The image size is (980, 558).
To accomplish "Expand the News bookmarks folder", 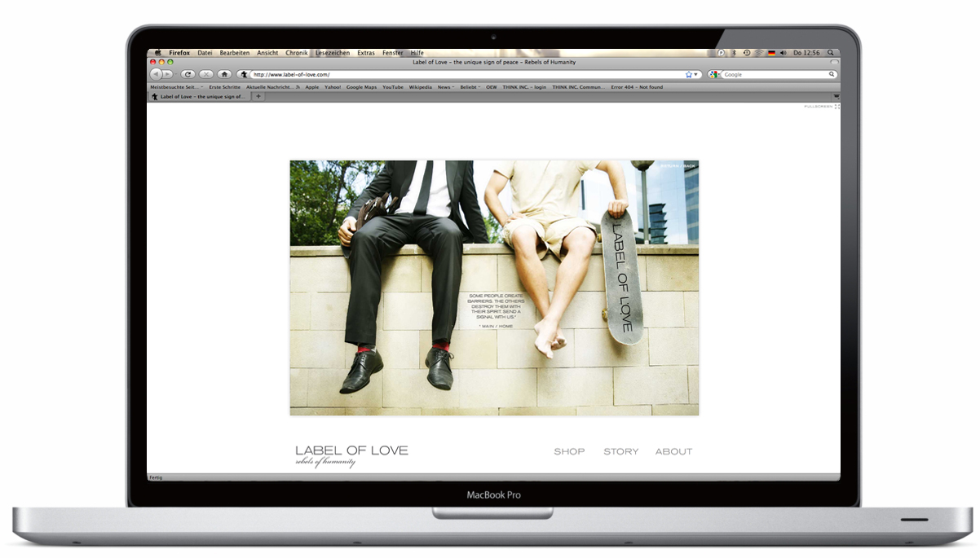I will 446,87.
